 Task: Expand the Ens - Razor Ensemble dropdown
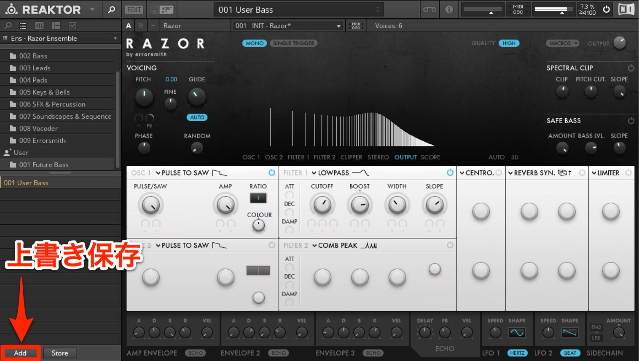point(115,38)
